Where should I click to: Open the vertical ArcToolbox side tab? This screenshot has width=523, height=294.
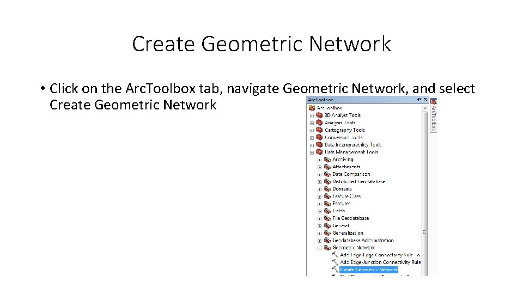(433, 115)
